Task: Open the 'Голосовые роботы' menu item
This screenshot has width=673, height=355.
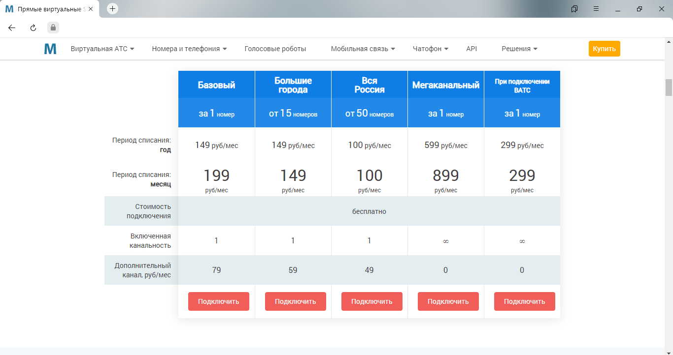Action: (x=275, y=49)
